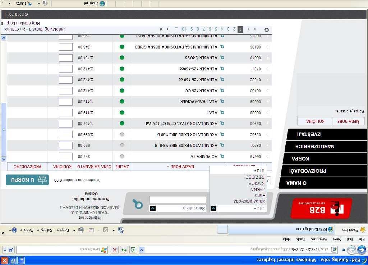Open the Help menu
This screenshot has width=368, height=265.
coord(287,239)
